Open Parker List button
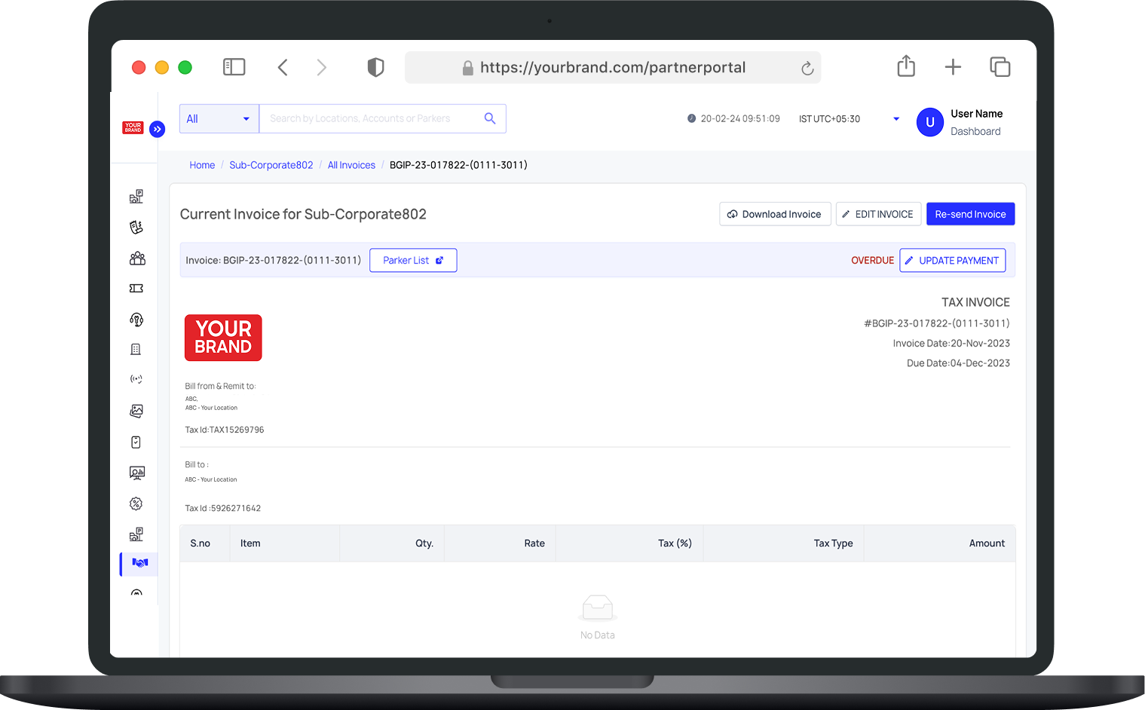The image size is (1145, 710). tap(413, 260)
